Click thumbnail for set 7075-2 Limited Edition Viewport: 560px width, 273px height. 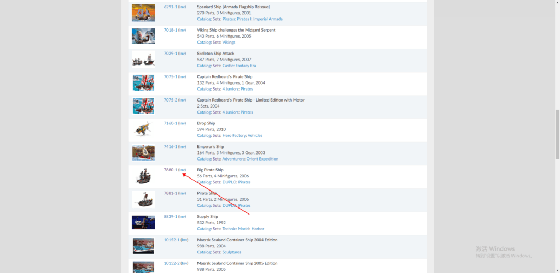[x=144, y=106]
